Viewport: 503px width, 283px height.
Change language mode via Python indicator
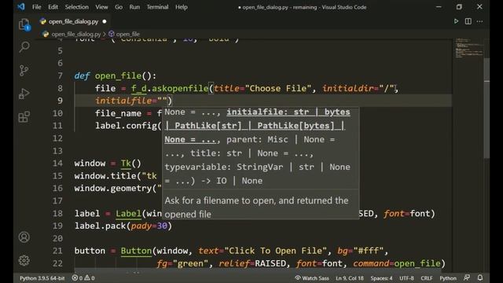tap(448, 277)
